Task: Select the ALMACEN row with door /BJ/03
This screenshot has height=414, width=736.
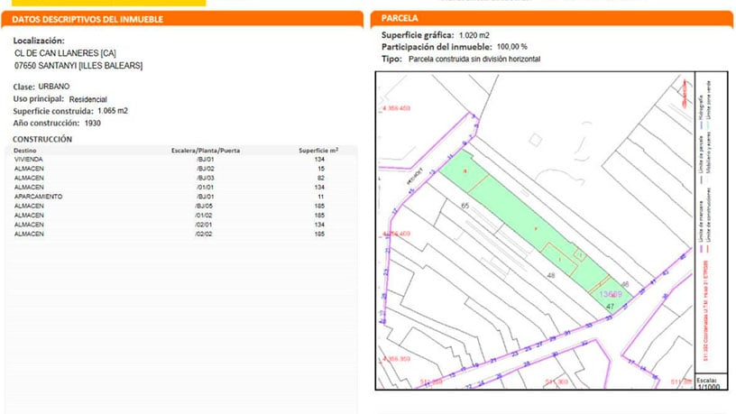Action: [180, 178]
